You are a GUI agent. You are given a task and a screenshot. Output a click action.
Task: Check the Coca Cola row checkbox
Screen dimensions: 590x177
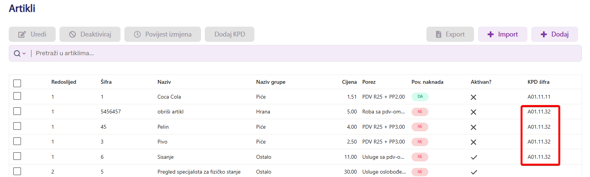(17, 96)
